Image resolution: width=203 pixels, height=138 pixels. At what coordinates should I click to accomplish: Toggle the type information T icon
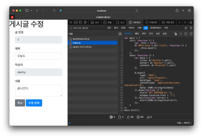pyautogui.click(x=186, y=34)
